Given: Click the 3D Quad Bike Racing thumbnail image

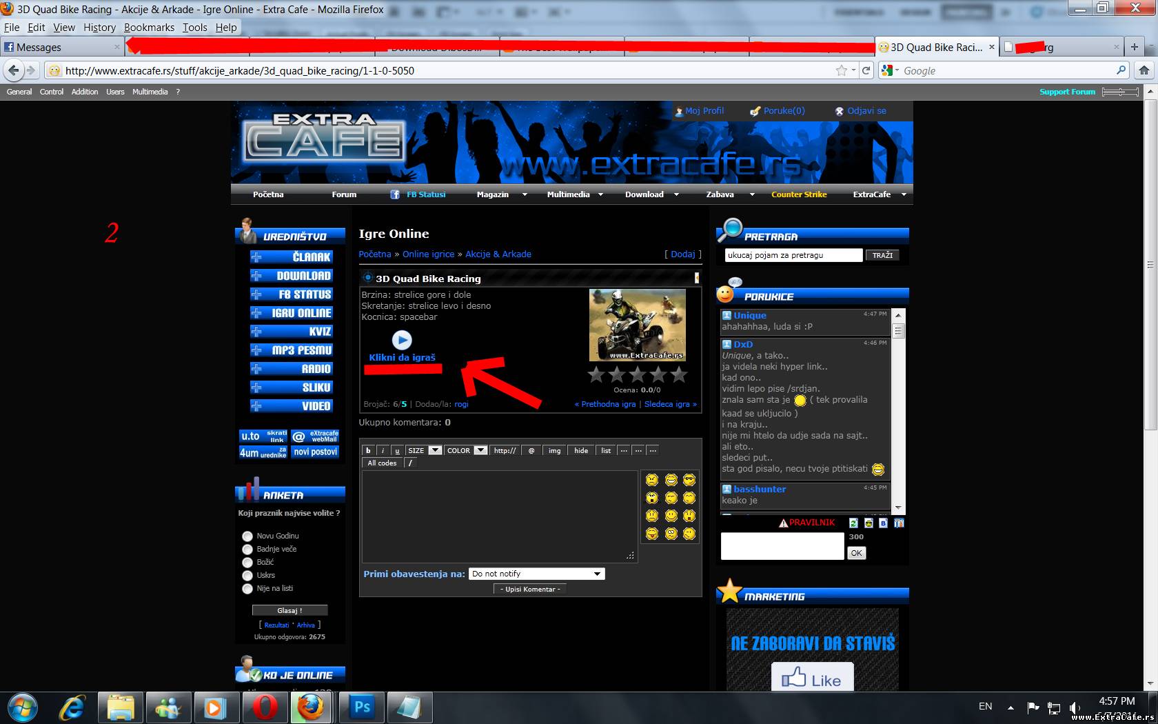Looking at the screenshot, I should 638,325.
